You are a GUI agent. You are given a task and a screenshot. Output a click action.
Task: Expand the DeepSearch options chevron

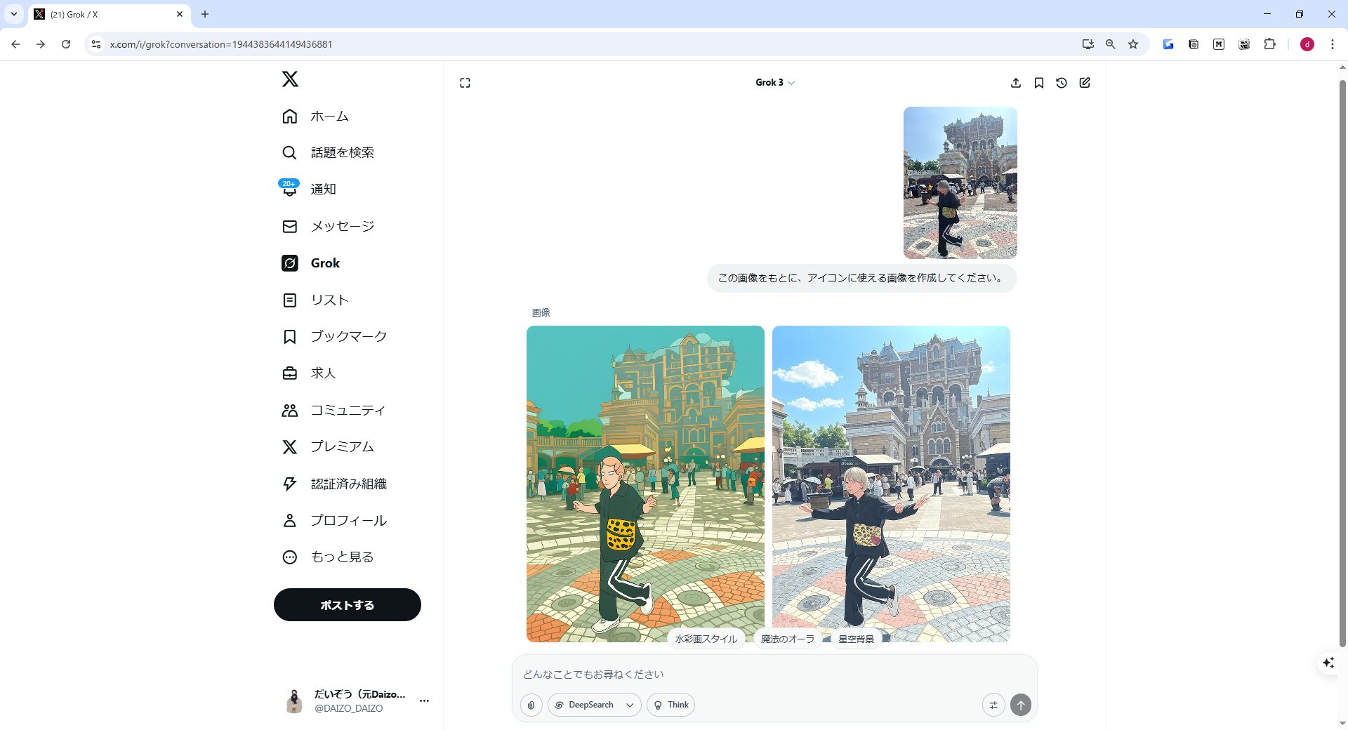point(629,705)
